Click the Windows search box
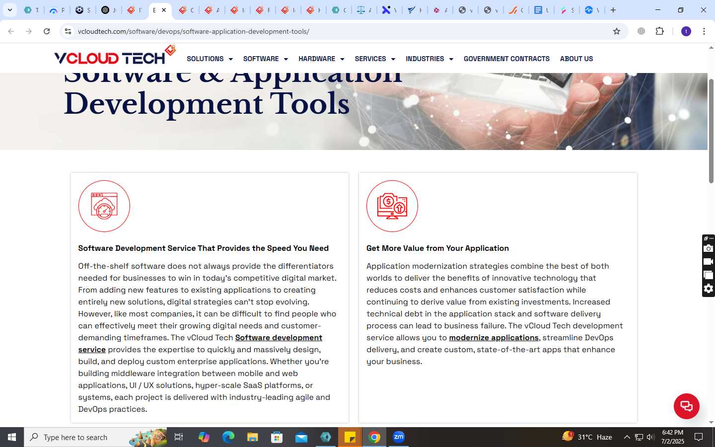 tap(95, 437)
